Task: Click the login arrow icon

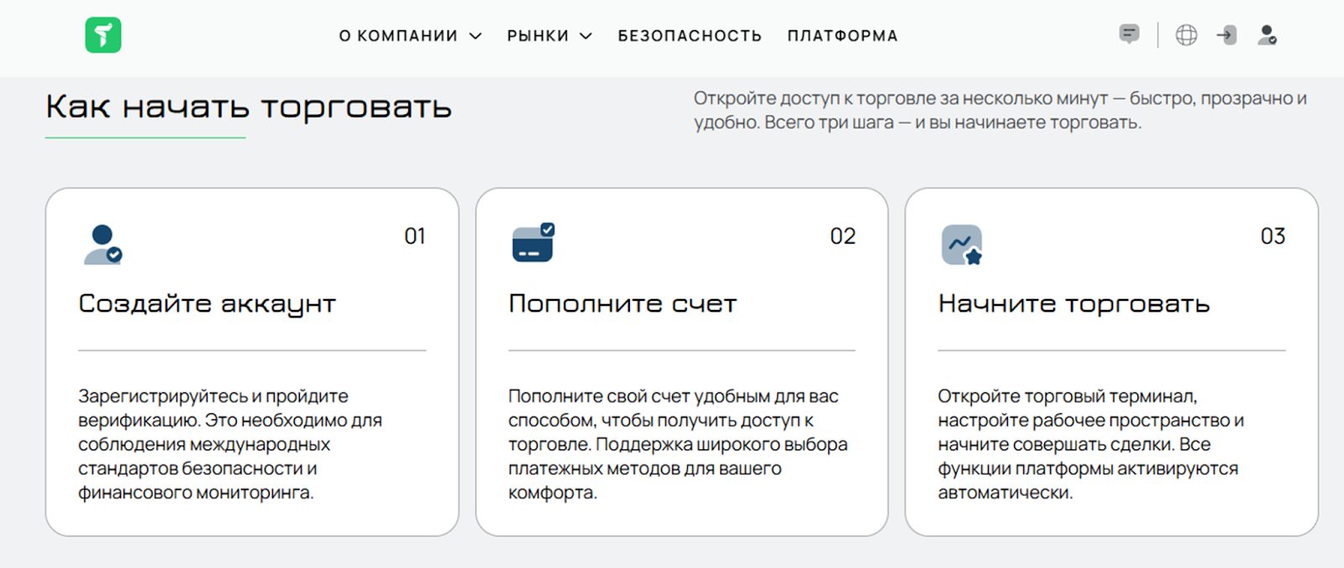Action: tap(1226, 35)
